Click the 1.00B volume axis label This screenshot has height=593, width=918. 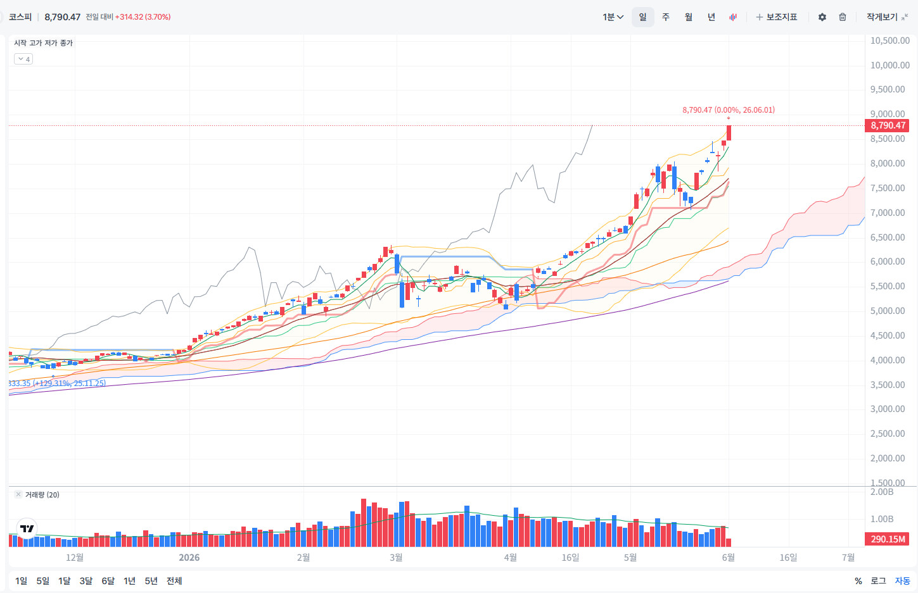click(x=882, y=519)
